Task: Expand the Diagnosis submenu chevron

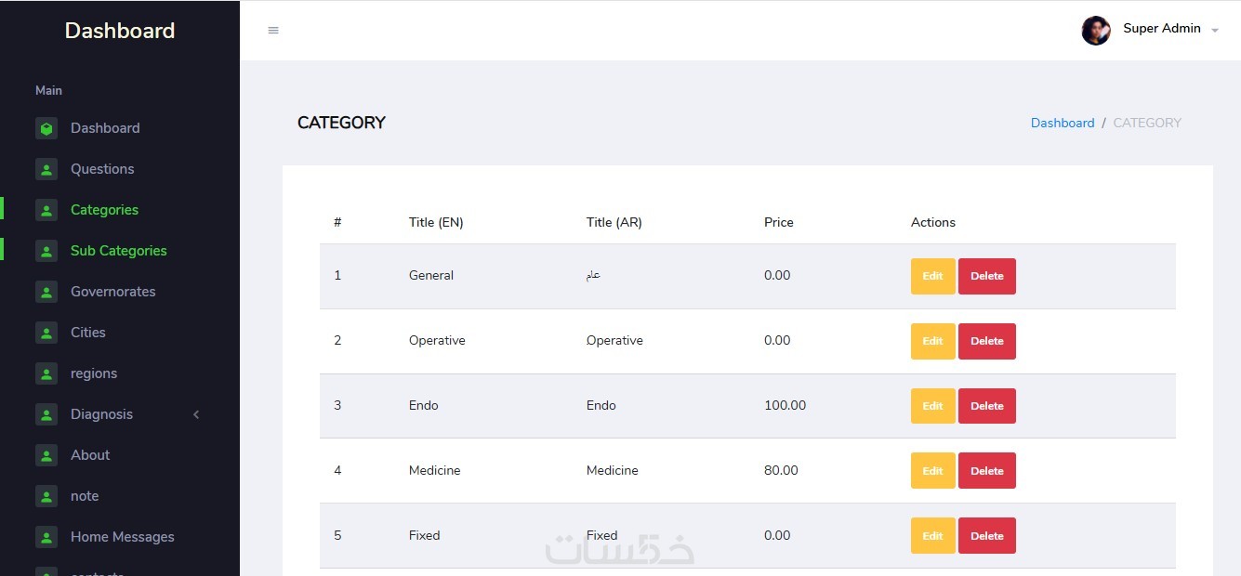Action: [196, 414]
